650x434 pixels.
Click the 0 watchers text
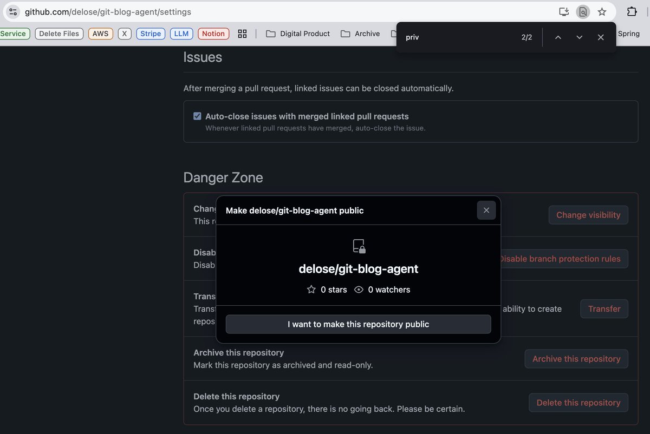[389, 290]
